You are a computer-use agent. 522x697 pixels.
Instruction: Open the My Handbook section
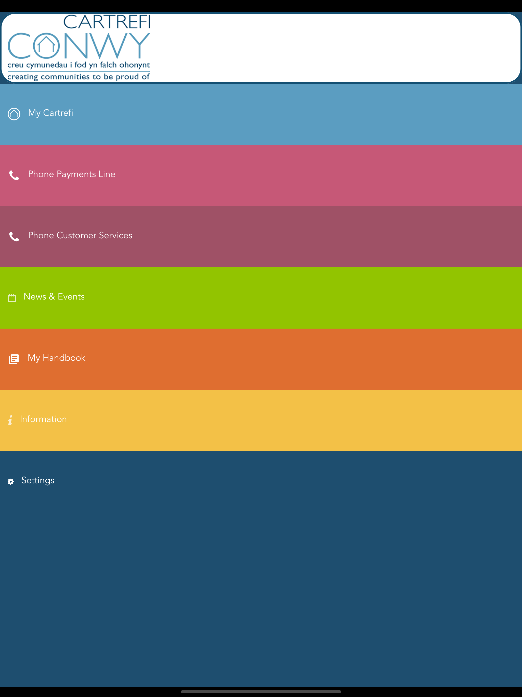coord(261,359)
